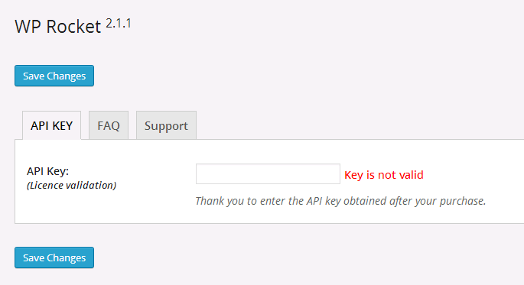Return to the active API KEY tab
The height and width of the screenshot is (285, 524).
coord(51,125)
